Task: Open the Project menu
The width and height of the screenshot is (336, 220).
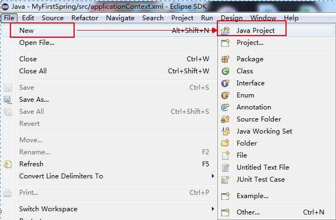Action: click(x=182, y=18)
